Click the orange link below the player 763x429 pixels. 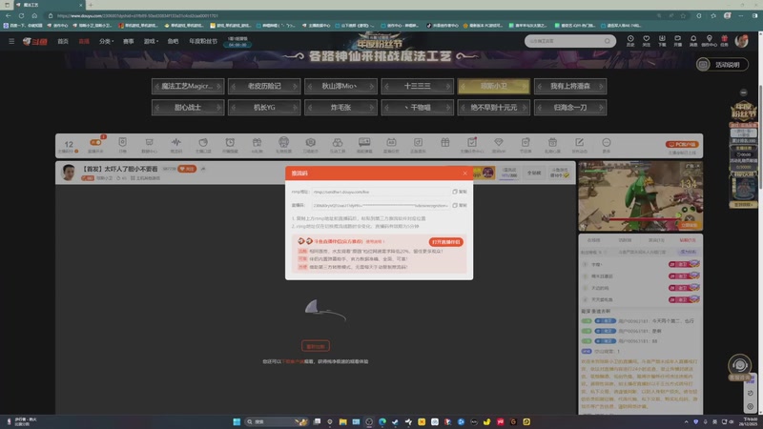(294, 361)
